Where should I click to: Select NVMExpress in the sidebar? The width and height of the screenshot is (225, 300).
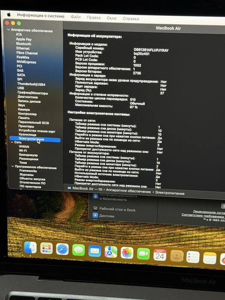[x=27, y=62]
